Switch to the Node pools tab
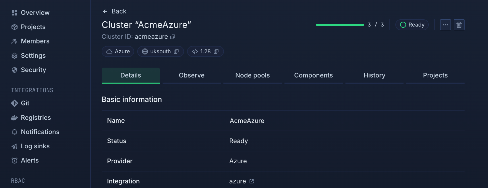The height and width of the screenshot is (188, 488). click(x=252, y=75)
